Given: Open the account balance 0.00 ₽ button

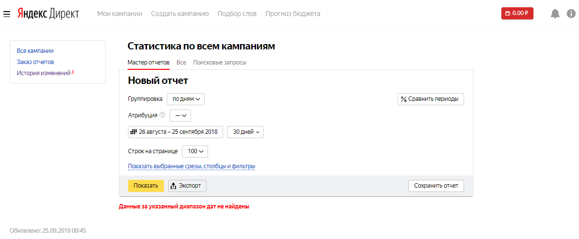Looking at the screenshot, I should (517, 13).
